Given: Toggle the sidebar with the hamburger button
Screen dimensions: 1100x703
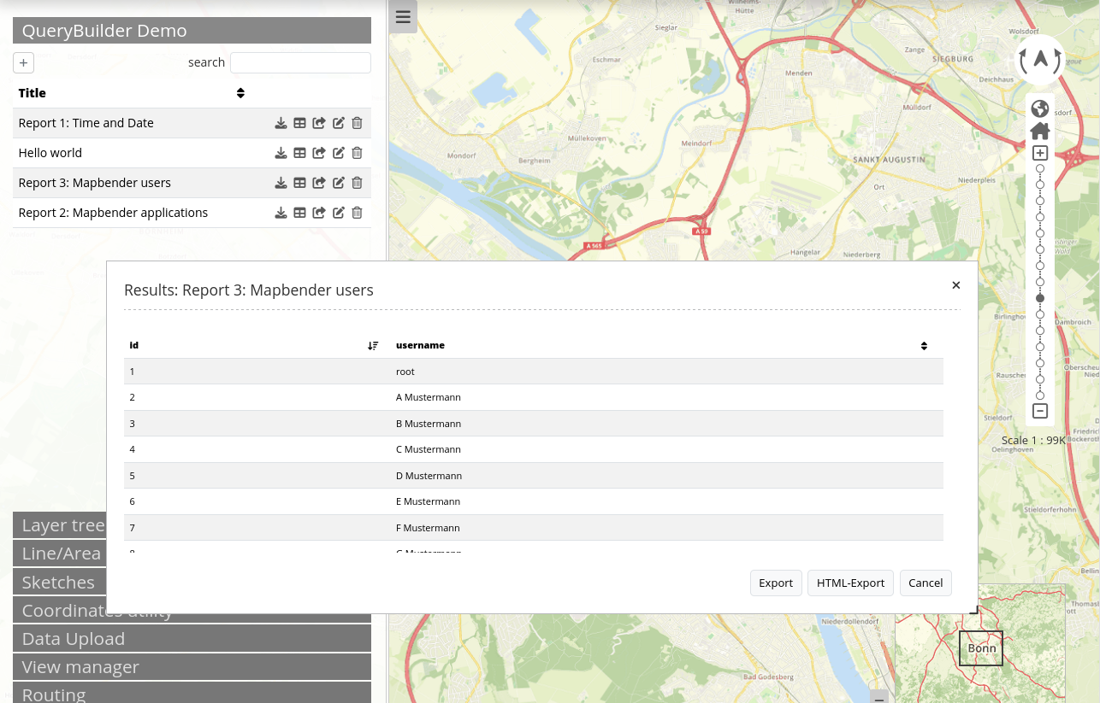Looking at the screenshot, I should [403, 17].
